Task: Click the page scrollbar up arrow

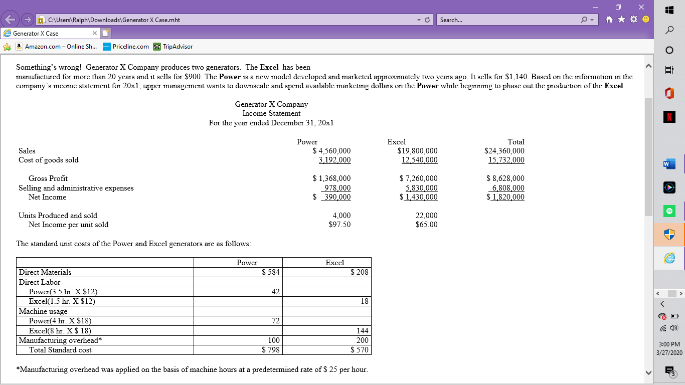Action: pyautogui.click(x=648, y=67)
